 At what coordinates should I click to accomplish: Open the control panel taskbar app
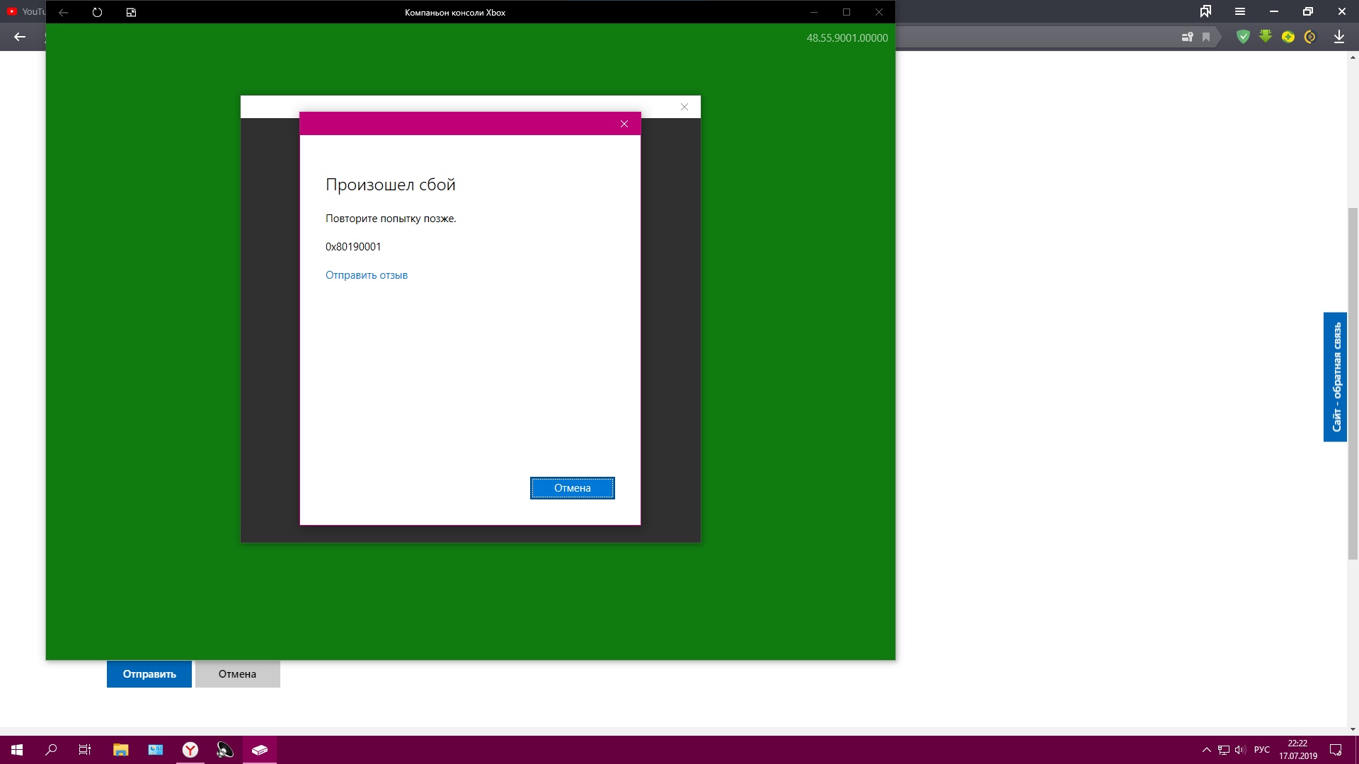coord(156,750)
